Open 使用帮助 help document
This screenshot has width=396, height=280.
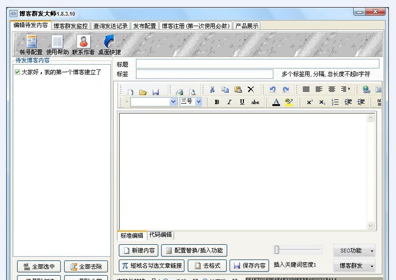pos(58,45)
